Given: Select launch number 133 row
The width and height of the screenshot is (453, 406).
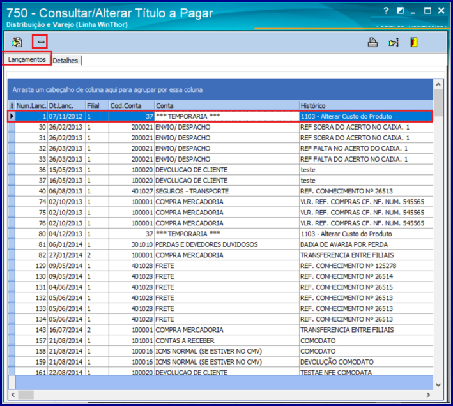Looking at the screenshot, I should 221,308.
